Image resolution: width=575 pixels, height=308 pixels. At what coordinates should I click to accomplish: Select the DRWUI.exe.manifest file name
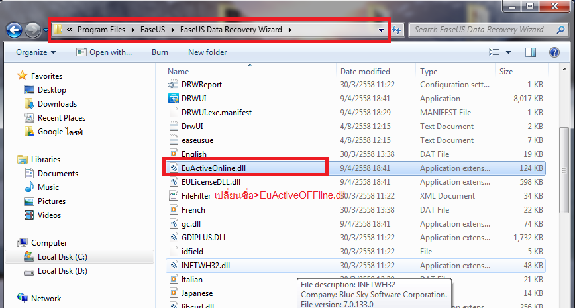(x=217, y=113)
